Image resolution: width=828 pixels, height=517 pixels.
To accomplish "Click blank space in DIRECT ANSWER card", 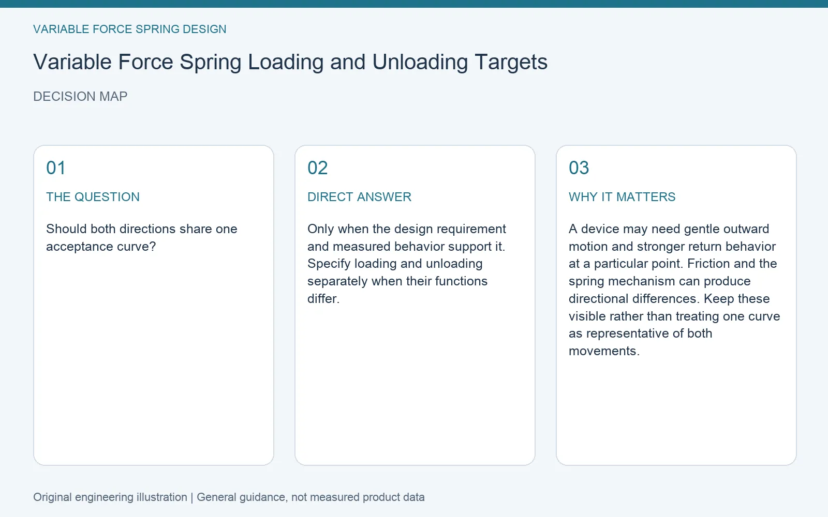I will pos(415,388).
